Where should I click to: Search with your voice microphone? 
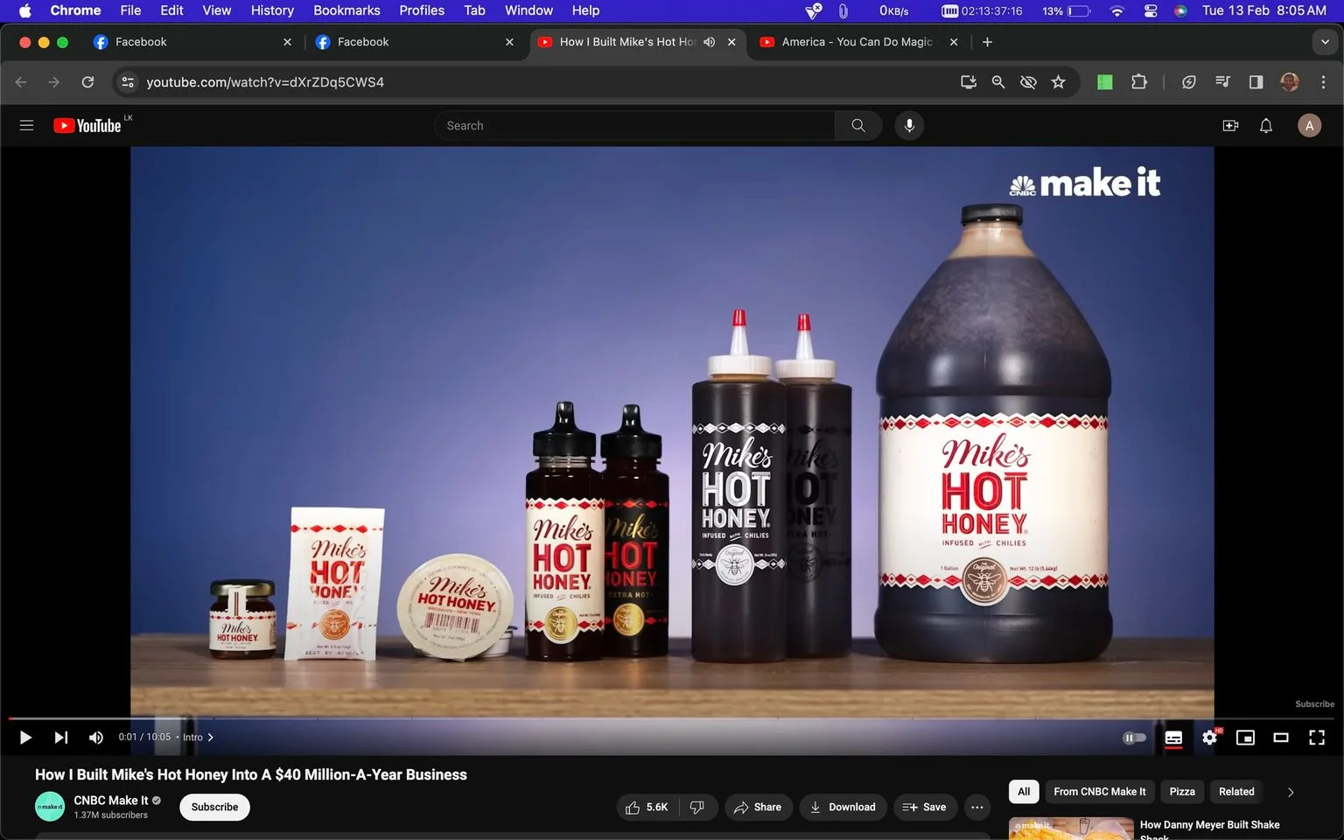909,125
